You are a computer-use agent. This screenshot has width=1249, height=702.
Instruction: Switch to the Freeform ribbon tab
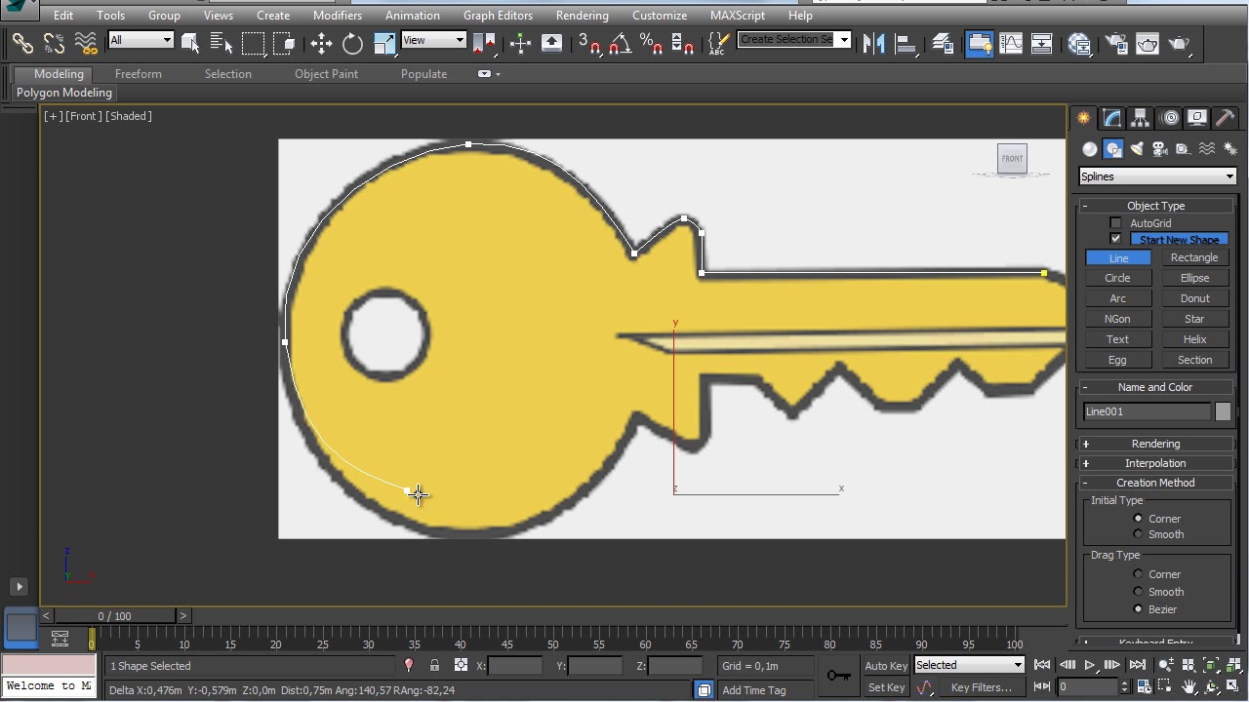(139, 74)
